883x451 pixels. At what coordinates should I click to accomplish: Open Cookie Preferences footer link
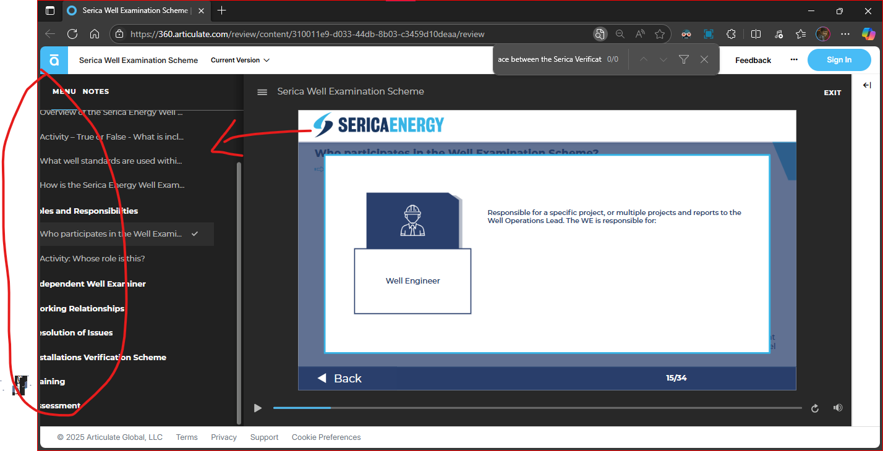coord(326,437)
